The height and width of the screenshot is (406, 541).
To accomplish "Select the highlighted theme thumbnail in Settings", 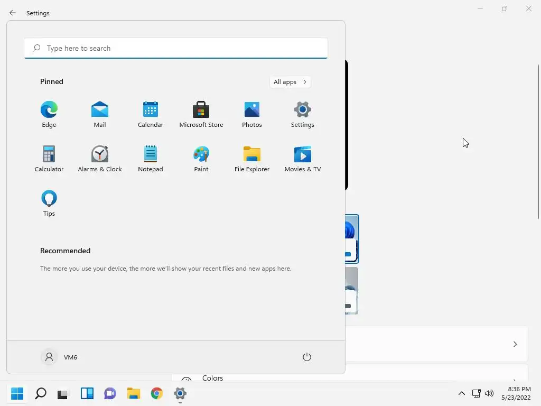I will (352, 239).
